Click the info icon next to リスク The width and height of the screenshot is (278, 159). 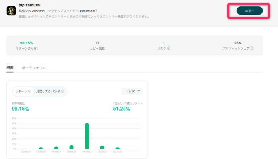click(x=169, y=48)
